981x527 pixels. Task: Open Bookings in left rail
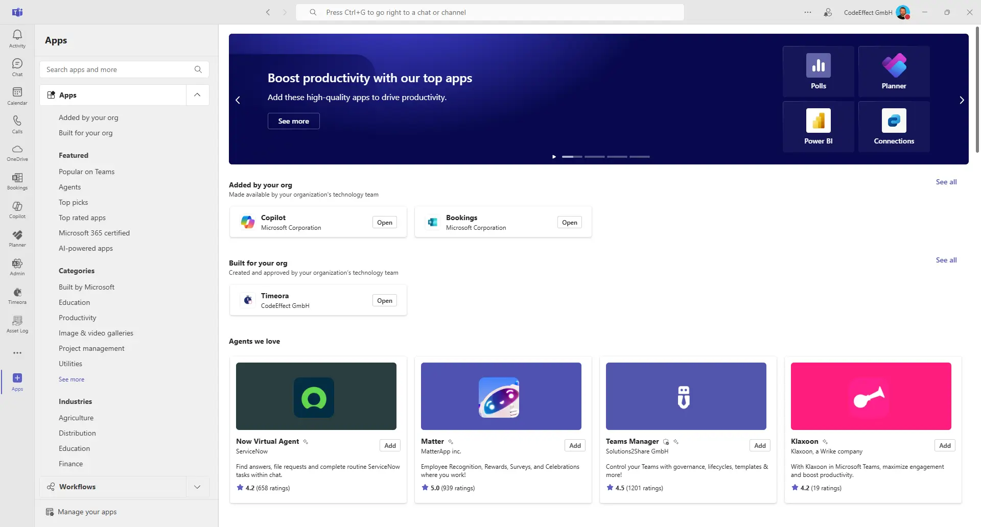(17, 182)
